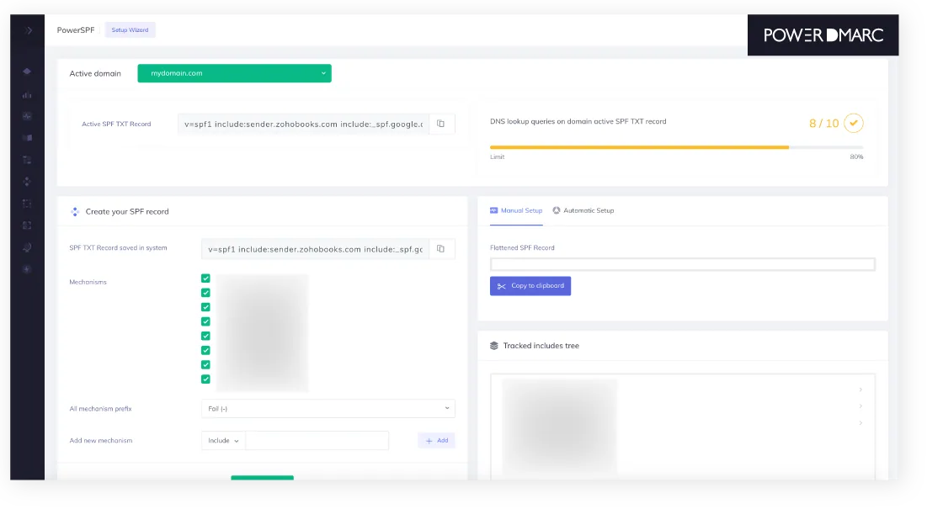
Task: Click the Create your SPF record heading
Action: click(127, 212)
